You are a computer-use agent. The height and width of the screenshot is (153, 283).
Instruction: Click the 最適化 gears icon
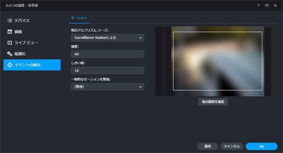(x=10, y=54)
